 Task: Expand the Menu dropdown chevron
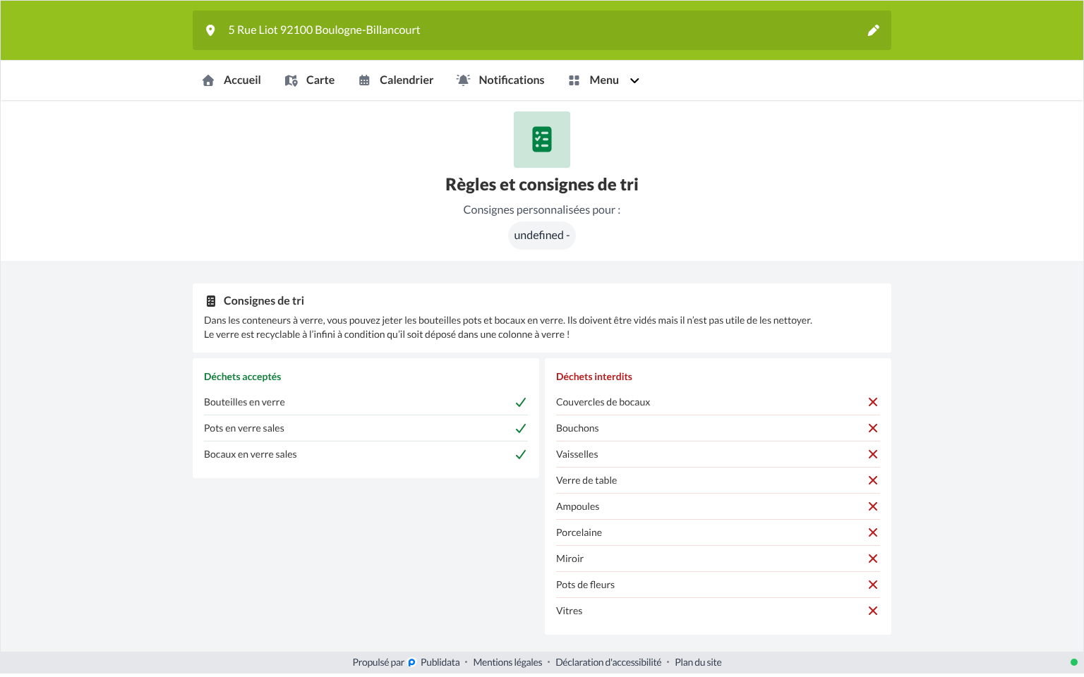coord(634,80)
